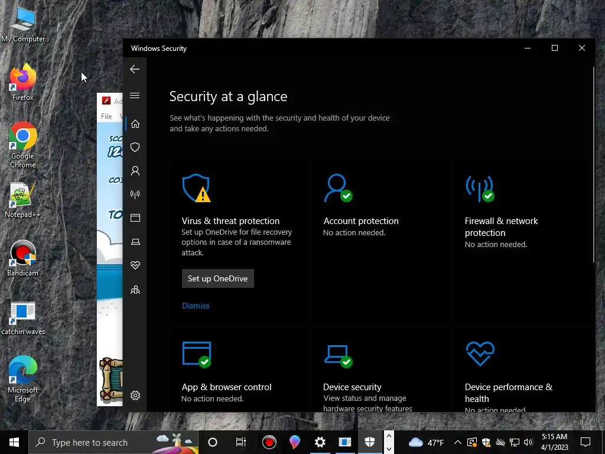Click the taskbar scroll down arrow
This screenshot has height=454, width=605.
pos(389,449)
